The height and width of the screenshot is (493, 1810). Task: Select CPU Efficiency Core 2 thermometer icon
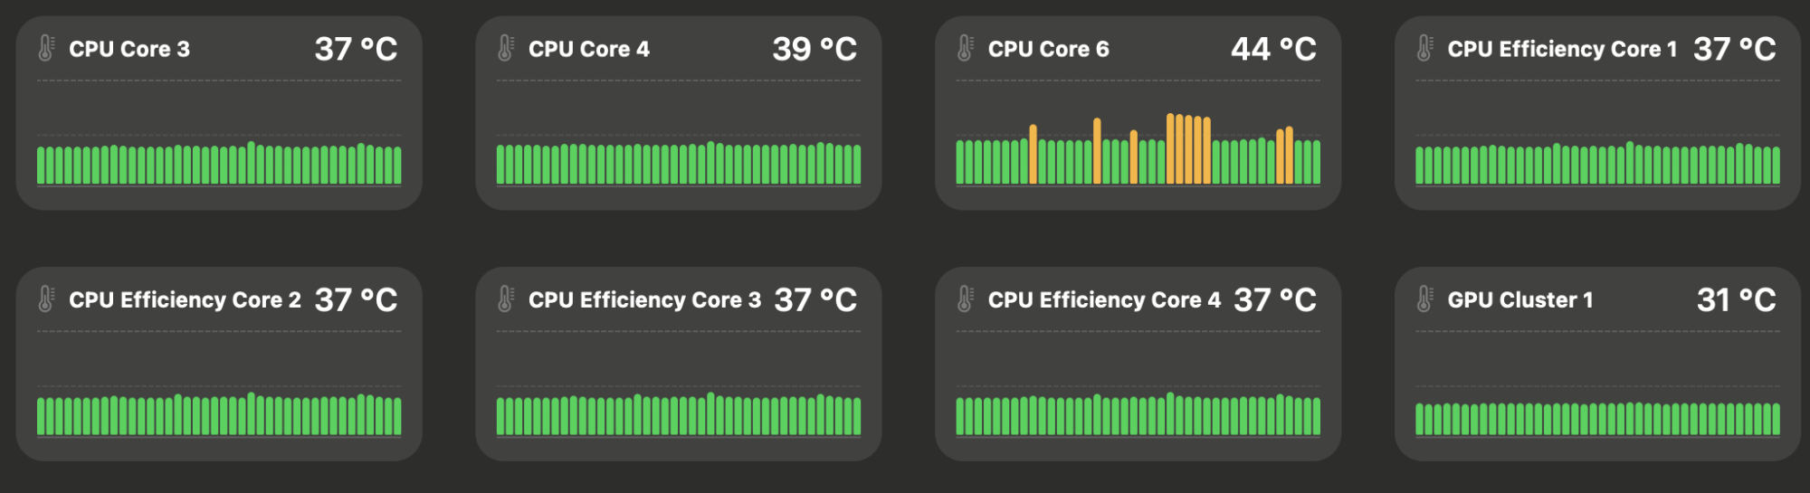[x=46, y=299]
